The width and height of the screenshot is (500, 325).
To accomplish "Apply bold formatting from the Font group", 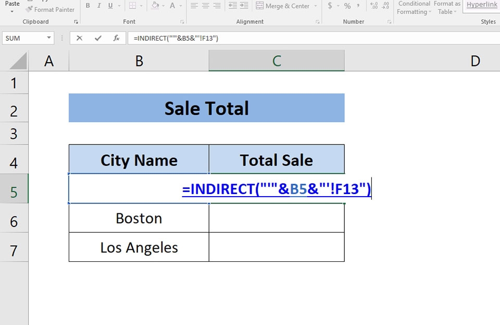I will coord(87,4).
